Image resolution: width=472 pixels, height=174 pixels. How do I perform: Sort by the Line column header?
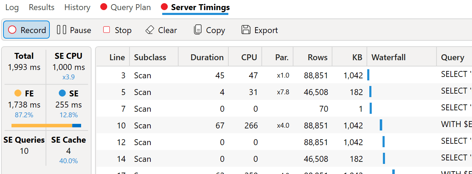coord(113,57)
